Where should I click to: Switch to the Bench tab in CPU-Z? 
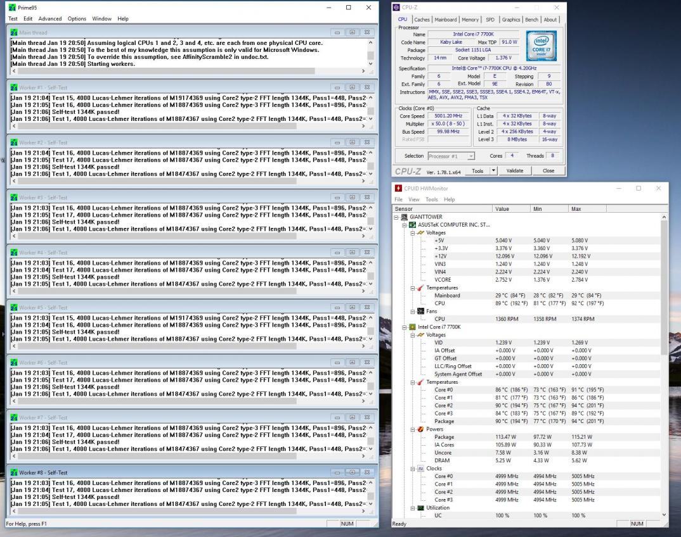click(531, 20)
